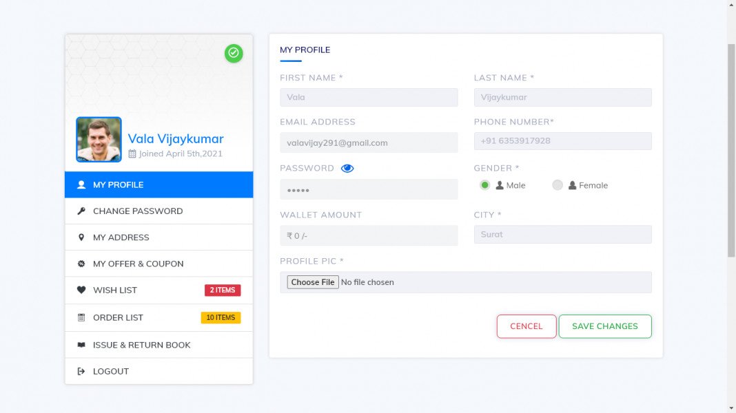The height and width of the screenshot is (413, 736).
Task: Click the My Profile heading text
Action: point(305,50)
